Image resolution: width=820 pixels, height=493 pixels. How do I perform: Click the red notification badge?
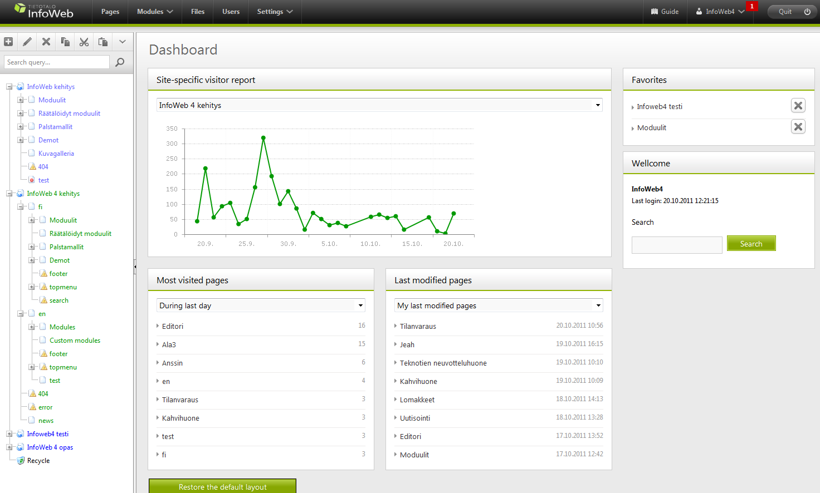(752, 6)
